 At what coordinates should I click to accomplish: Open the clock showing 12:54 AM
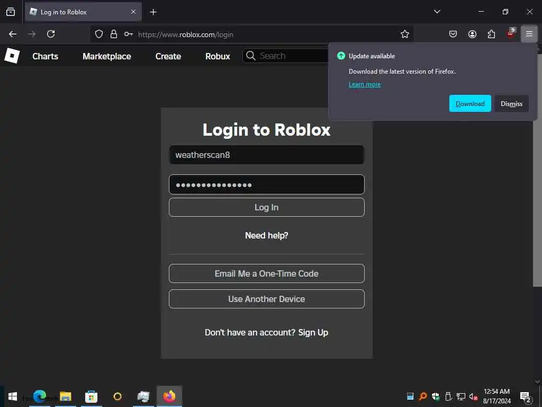pyautogui.click(x=496, y=396)
